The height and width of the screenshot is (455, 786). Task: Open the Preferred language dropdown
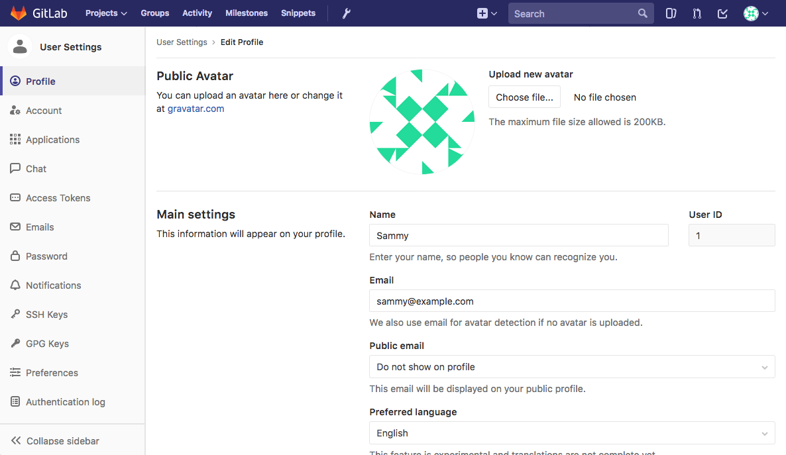pyautogui.click(x=571, y=432)
